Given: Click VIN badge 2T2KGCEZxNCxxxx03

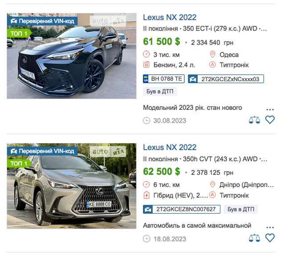Looking at the screenshot, I should [226, 79].
